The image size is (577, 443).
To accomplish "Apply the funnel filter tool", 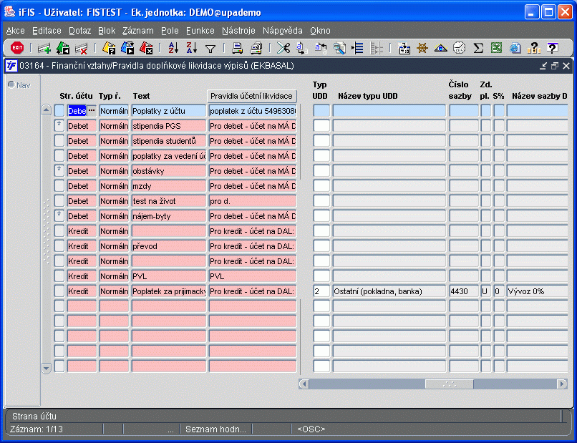I will [x=210, y=49].
